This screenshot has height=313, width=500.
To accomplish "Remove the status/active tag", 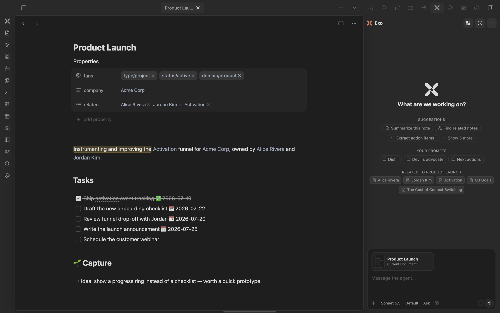I will pos(193,76).
